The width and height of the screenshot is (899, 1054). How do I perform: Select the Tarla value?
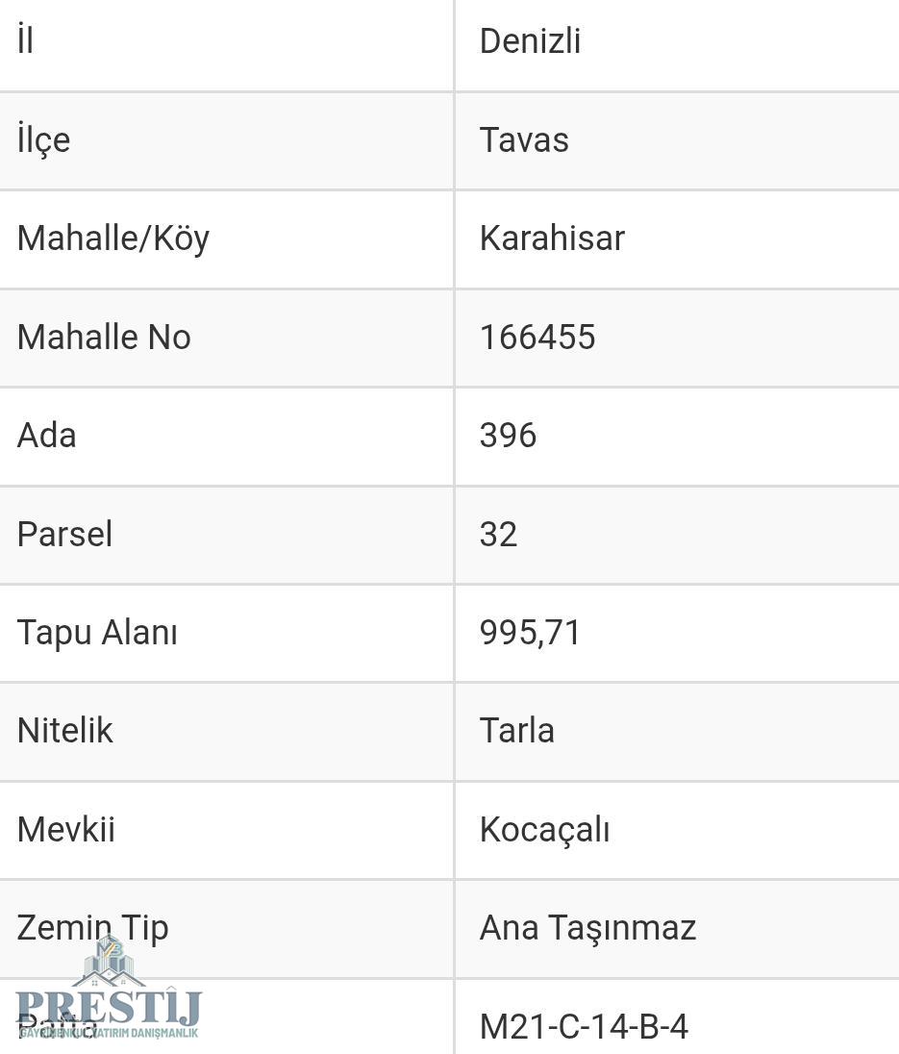coord(516,731)
